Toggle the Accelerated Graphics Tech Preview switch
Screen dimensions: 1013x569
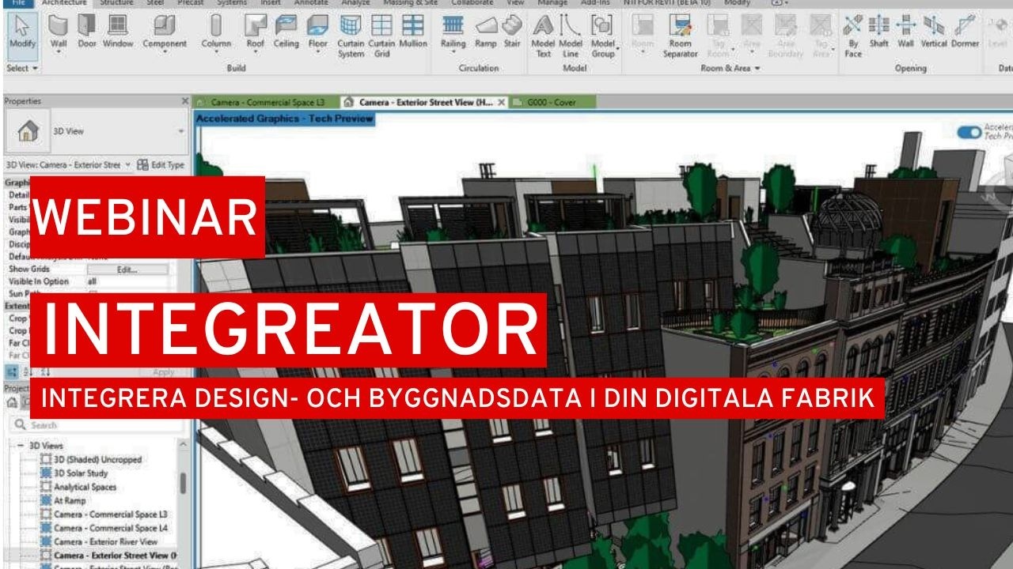pyautogui.click(x=969, y=132)
